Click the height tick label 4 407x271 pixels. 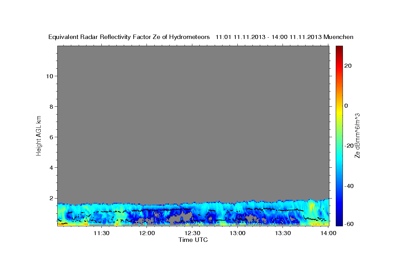(51, 167)
